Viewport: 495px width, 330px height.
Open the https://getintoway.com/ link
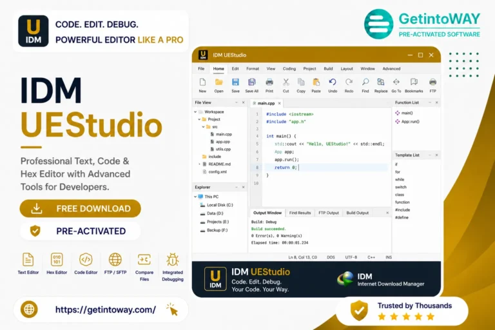click(106, 309)
